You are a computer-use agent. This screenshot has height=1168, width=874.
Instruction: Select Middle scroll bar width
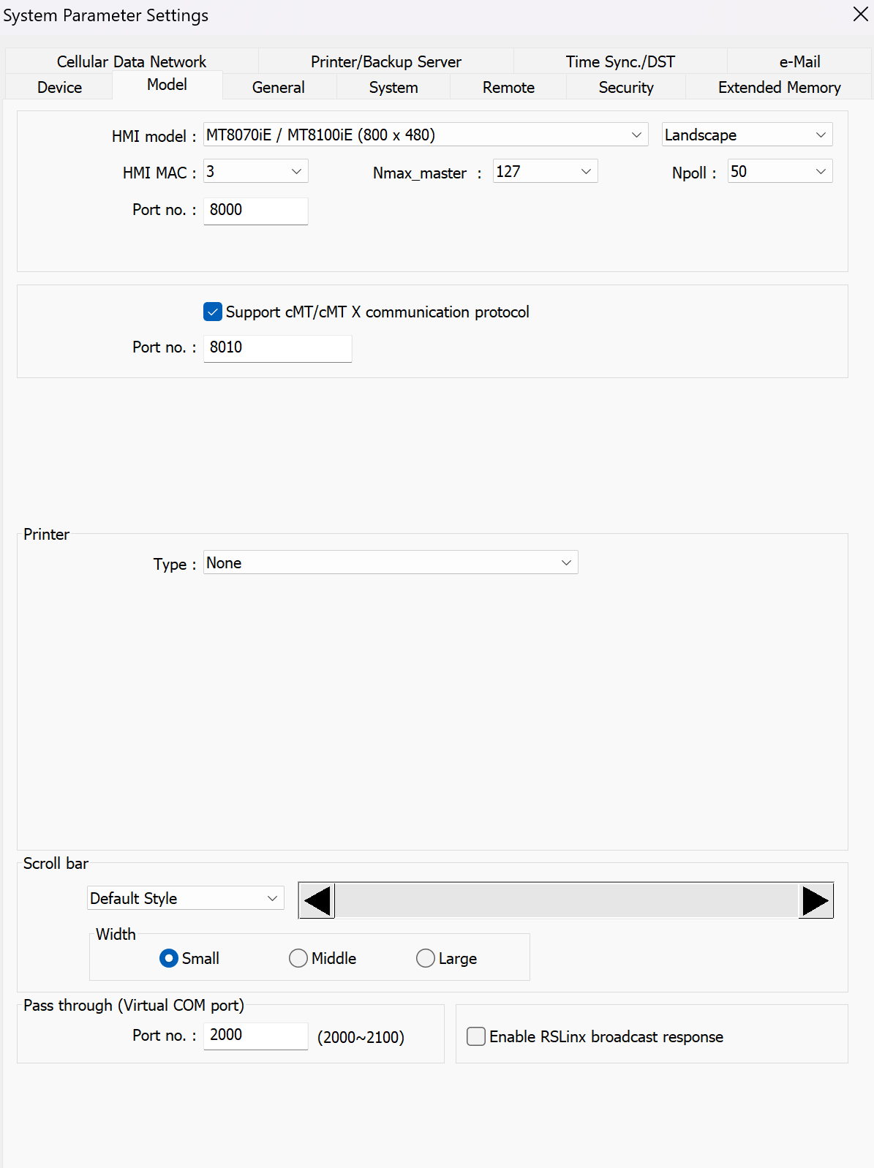[x=298, y=958]
